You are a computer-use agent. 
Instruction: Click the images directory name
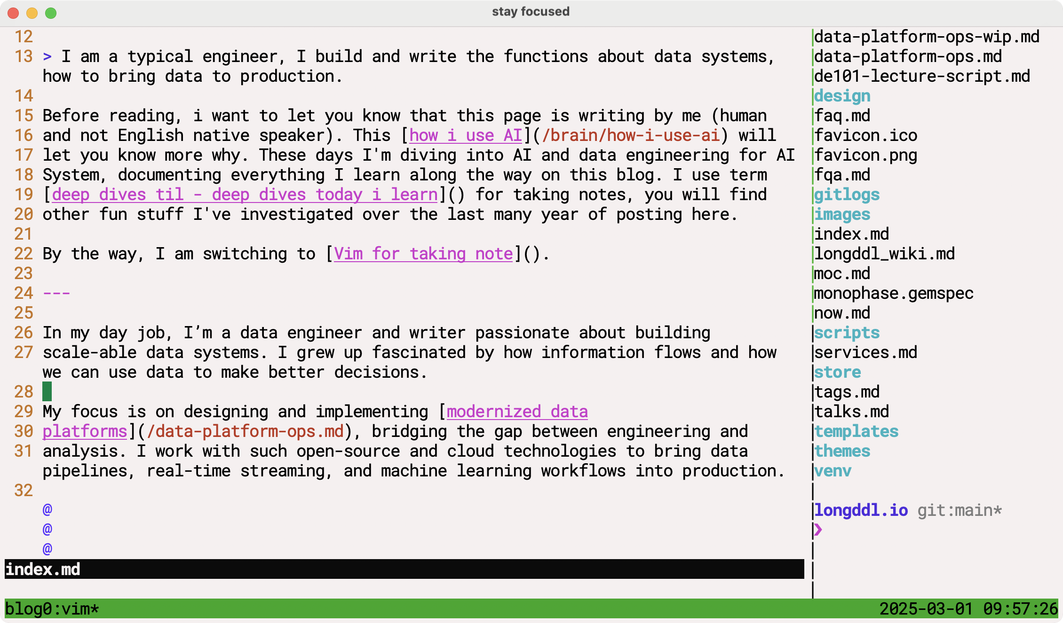[842, 214]
